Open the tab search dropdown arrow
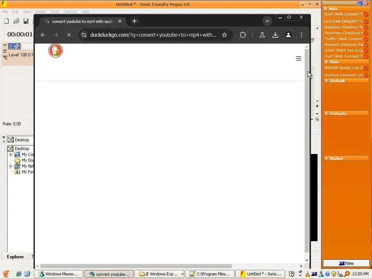The width and height of the screenshot is (372, 279). [x=267, y=21]
